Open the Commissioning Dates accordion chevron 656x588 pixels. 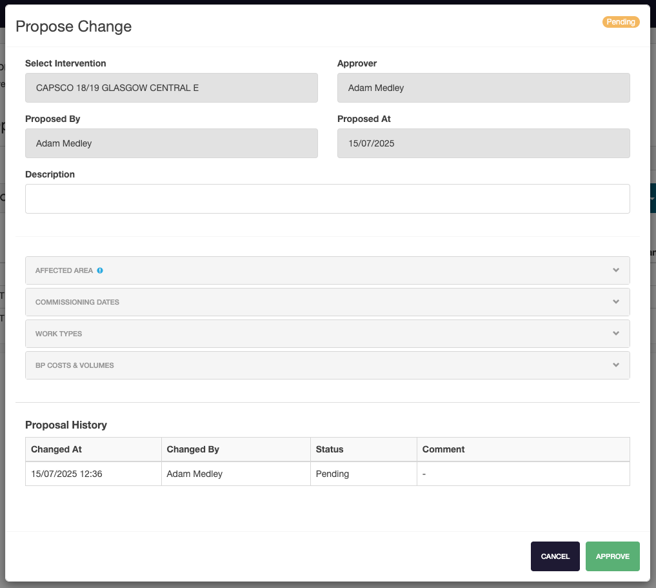click(616, 302)
